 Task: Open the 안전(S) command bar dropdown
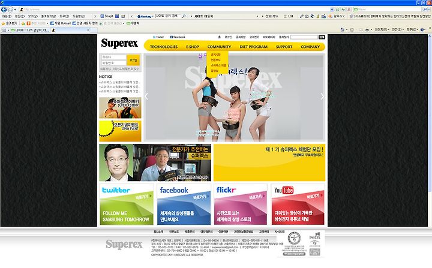398,29
